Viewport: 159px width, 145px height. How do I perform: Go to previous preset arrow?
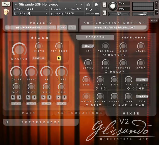pos(50,28)
